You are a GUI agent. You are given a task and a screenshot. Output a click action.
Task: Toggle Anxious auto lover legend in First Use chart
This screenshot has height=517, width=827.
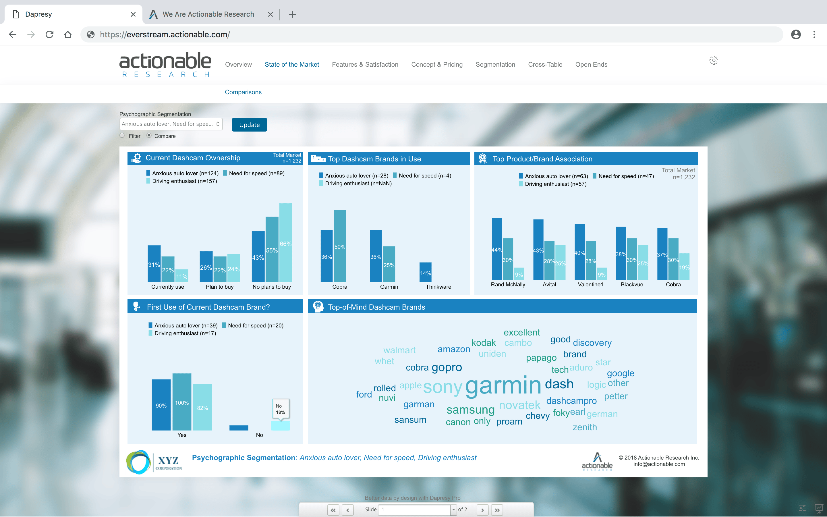pyautogui.click(x=183, y=325)
